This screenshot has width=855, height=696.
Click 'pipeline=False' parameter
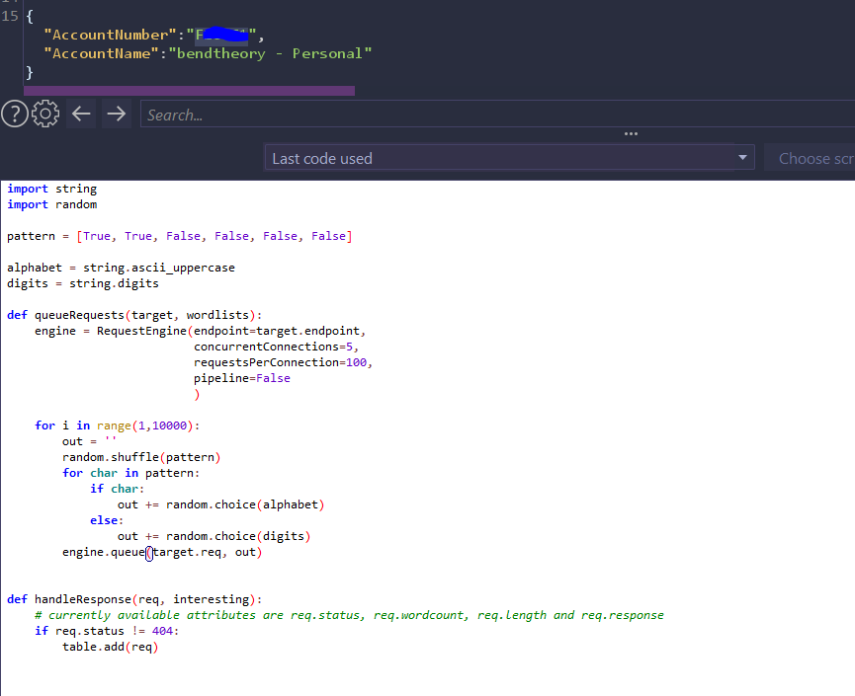tap(242, 378)
